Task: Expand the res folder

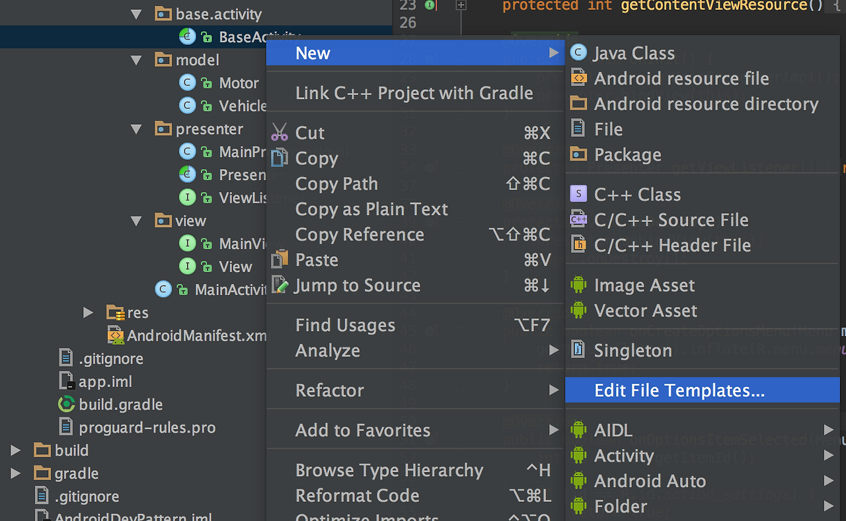Action: click(x=88, y=312)
